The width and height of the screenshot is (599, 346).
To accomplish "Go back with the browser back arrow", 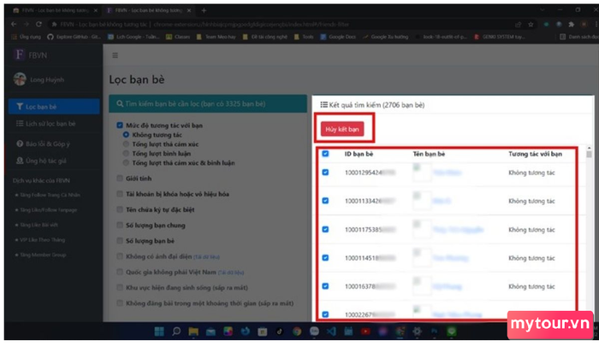I will (14, 24).
